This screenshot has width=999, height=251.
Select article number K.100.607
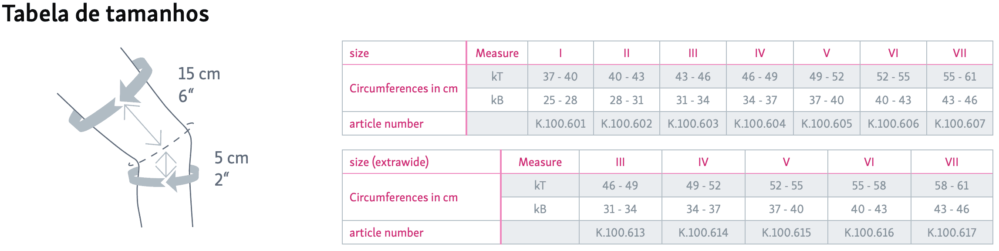[x=960, y=124]
